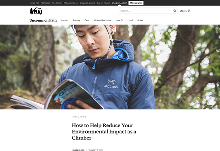Select Uncommon Path top bar tab

tap(120, 3)
